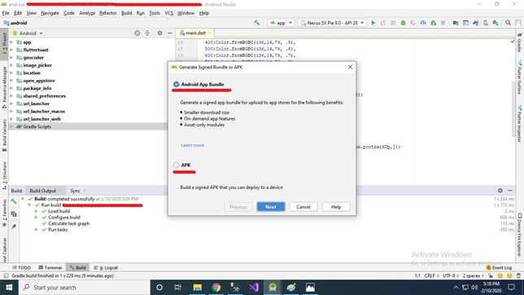
Task: Click the Scroll from Source target icon
Action: pyautogui.click(x=137, y=33)
